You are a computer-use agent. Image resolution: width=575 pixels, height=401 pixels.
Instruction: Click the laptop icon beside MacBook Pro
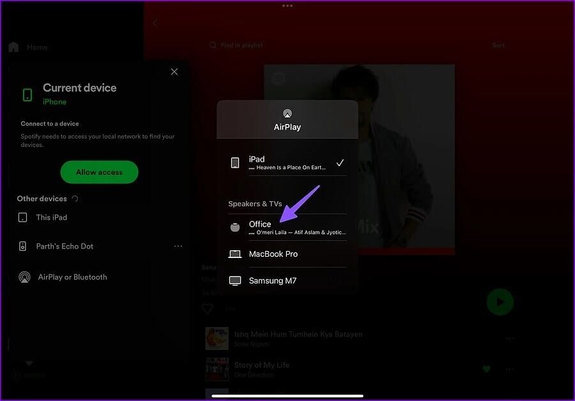click(x=235, y=254)
